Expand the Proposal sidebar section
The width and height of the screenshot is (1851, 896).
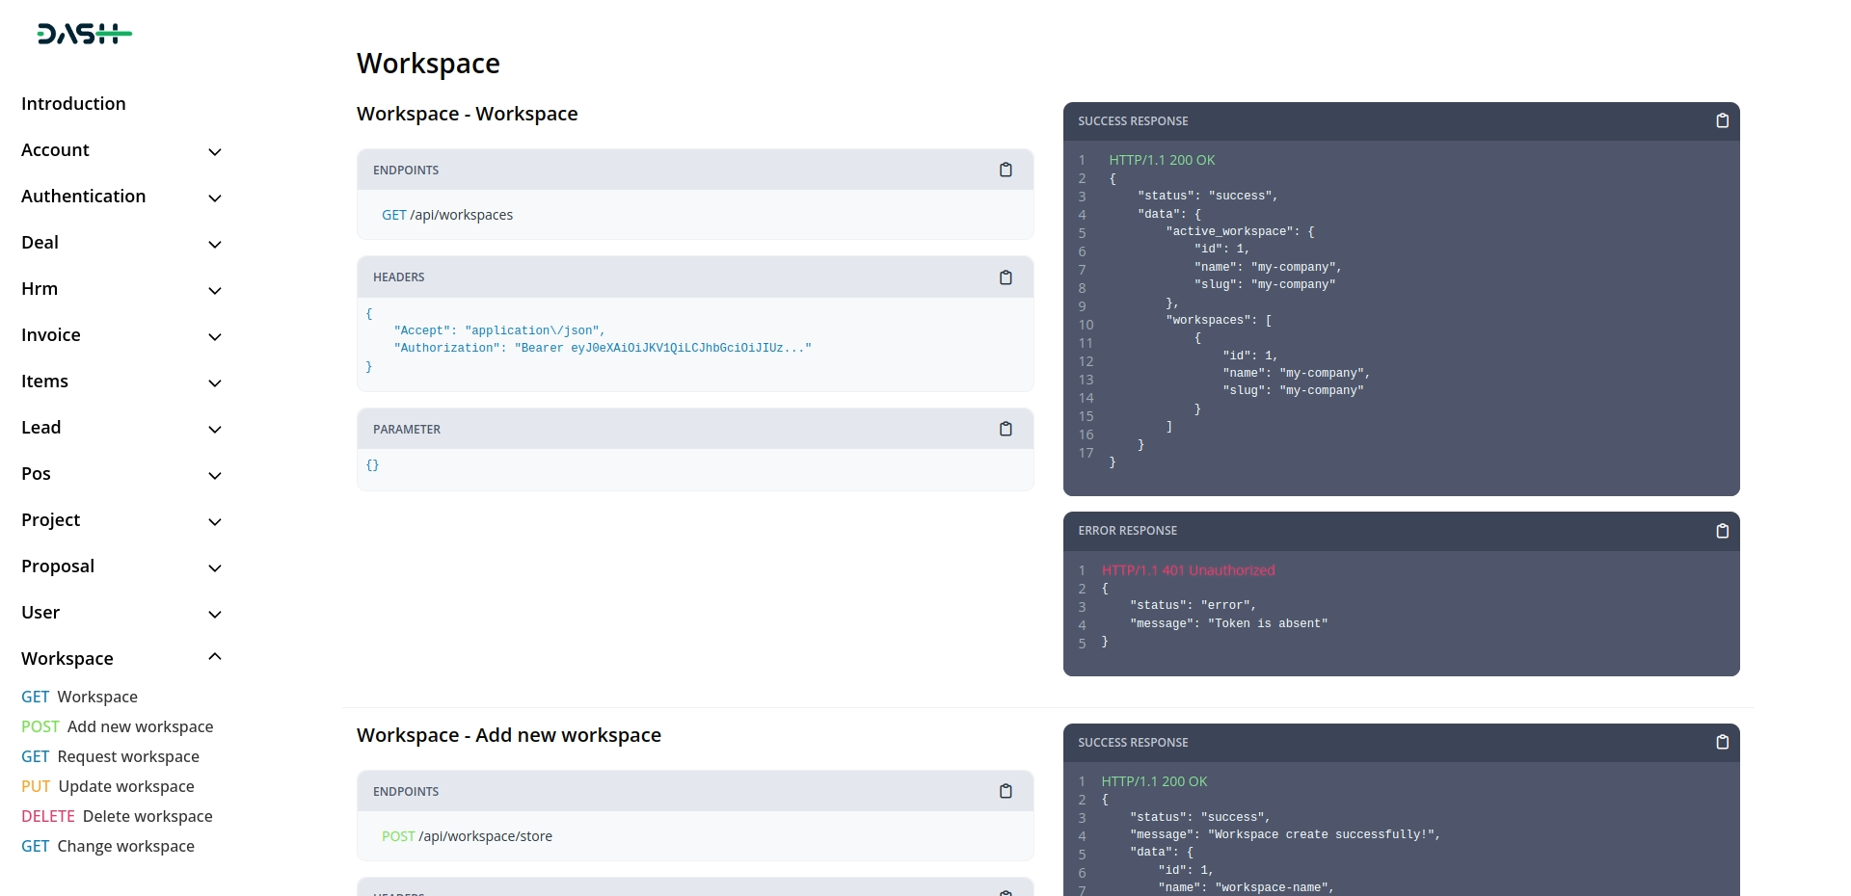coord(215,567)
